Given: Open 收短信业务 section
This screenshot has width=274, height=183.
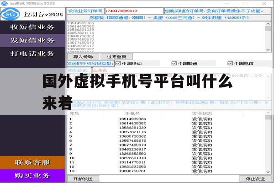Looking at the screenshot, I should click(x=32, y=27).
